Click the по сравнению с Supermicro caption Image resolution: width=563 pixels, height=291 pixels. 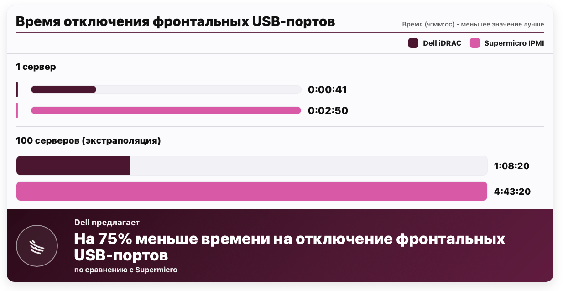pos(126,270)
